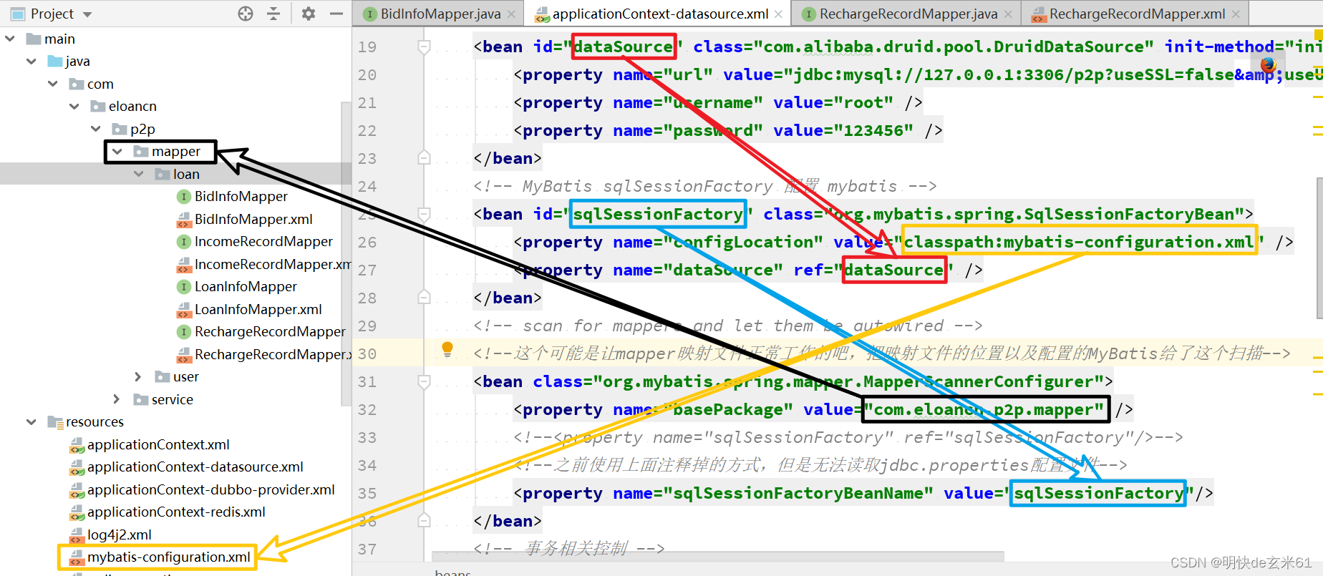
Task: Select IncomeRecordMapper.xml file
Action: [x=272, y=264]
